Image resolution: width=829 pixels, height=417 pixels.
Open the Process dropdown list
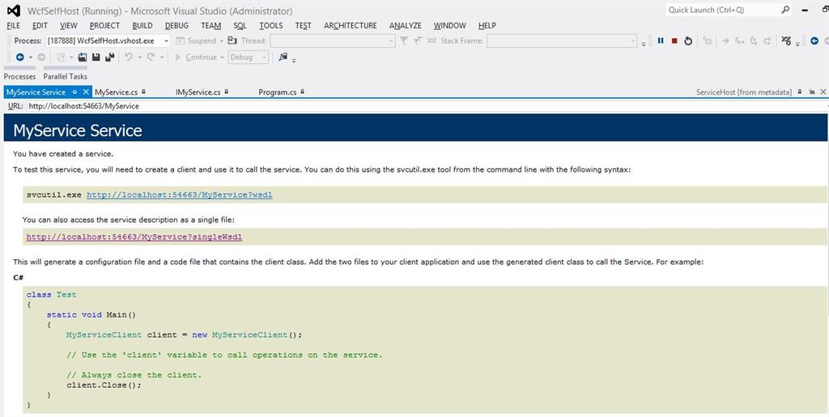[x=166, y=40]
